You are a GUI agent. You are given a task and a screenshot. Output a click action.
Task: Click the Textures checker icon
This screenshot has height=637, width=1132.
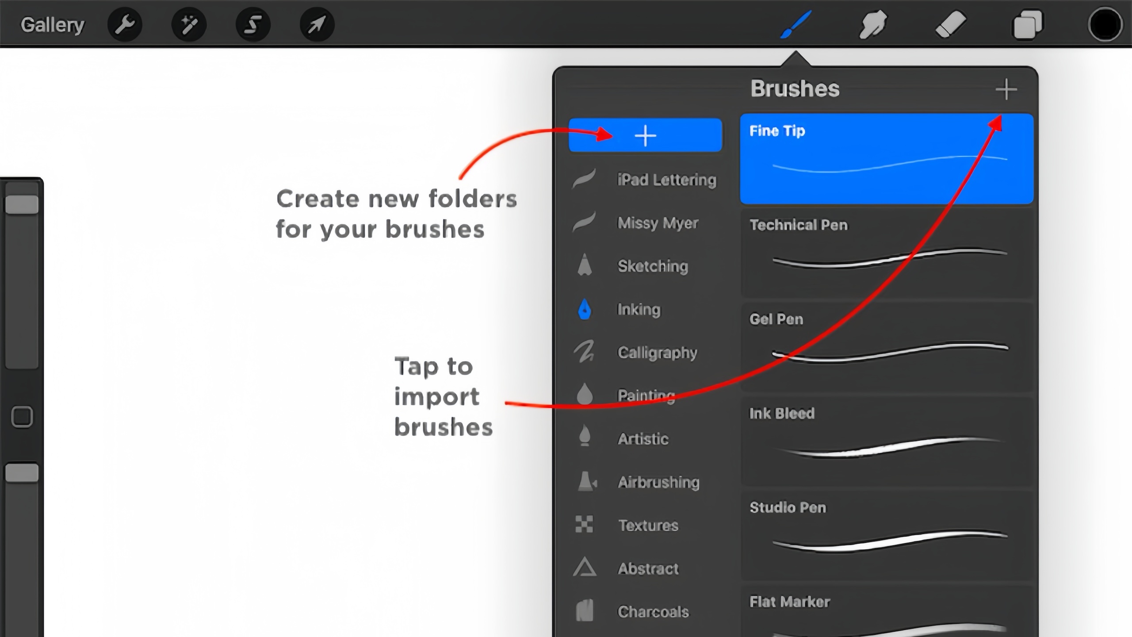tap(584, 524)
